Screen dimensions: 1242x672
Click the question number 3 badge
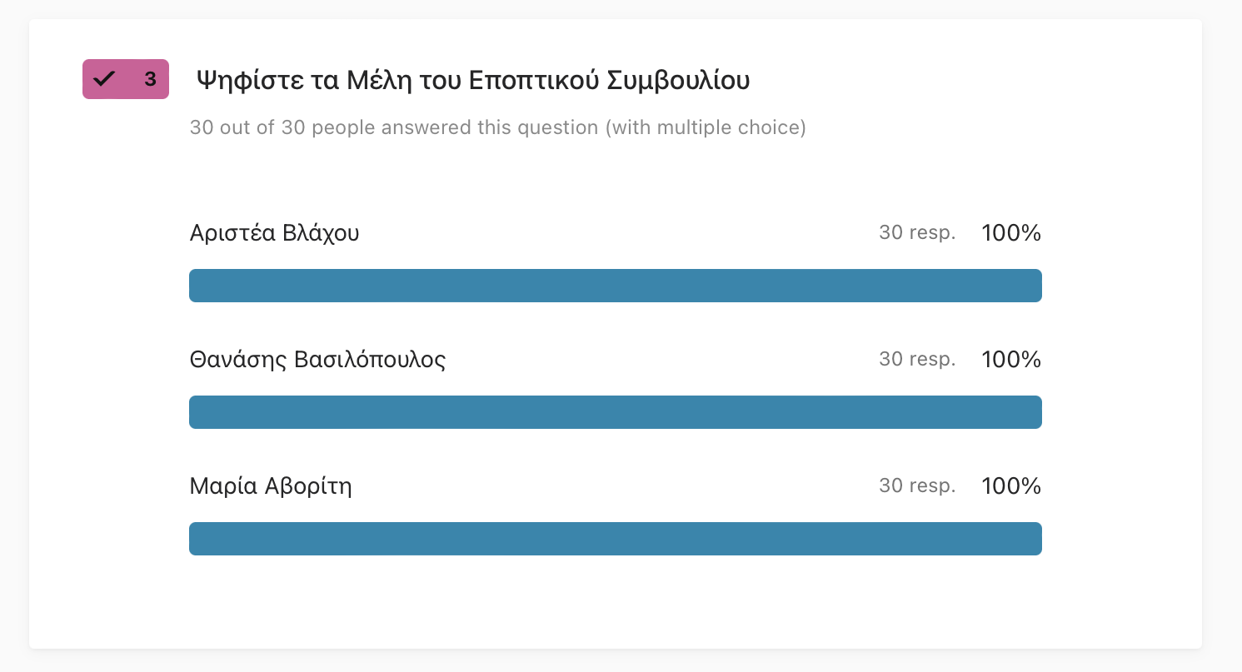point(126,79)
